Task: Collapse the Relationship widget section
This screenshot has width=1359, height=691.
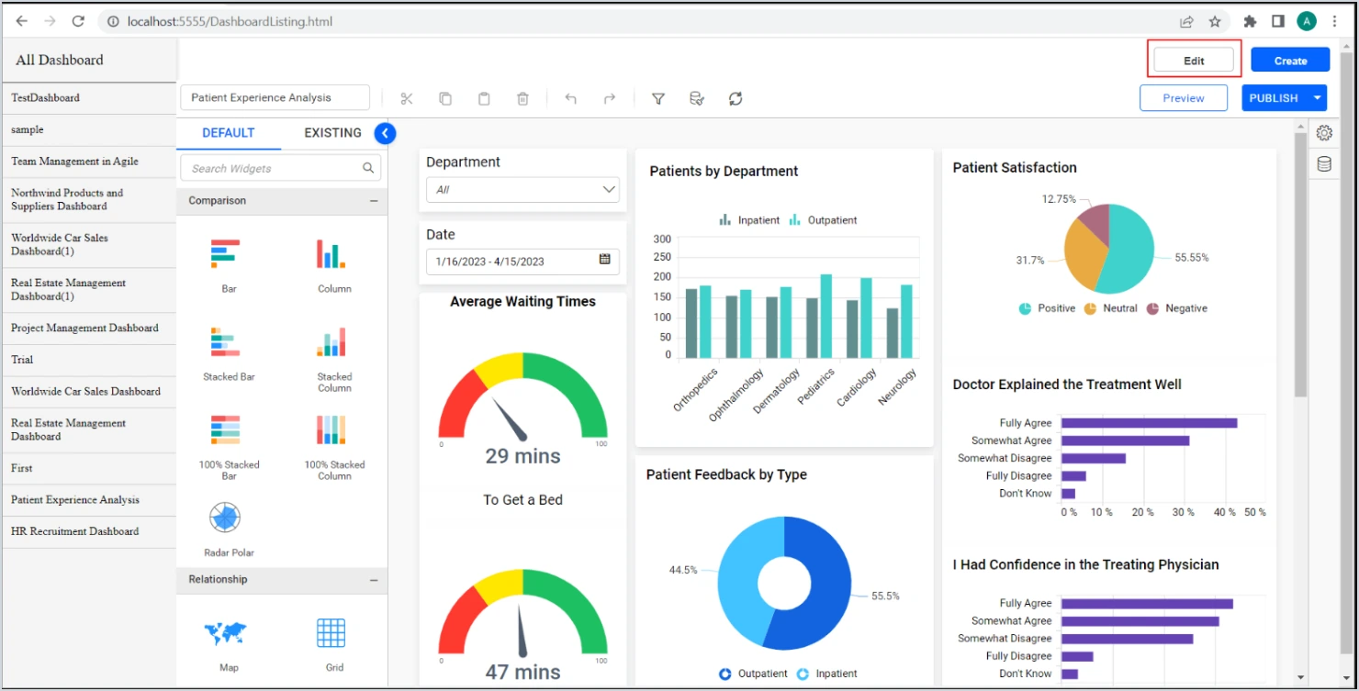Action: point(374,580)
